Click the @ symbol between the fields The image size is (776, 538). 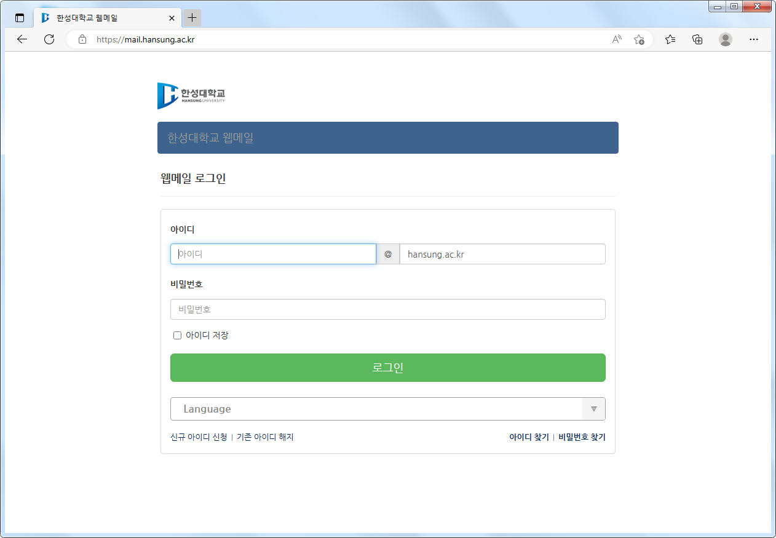(x=388, y=254)
